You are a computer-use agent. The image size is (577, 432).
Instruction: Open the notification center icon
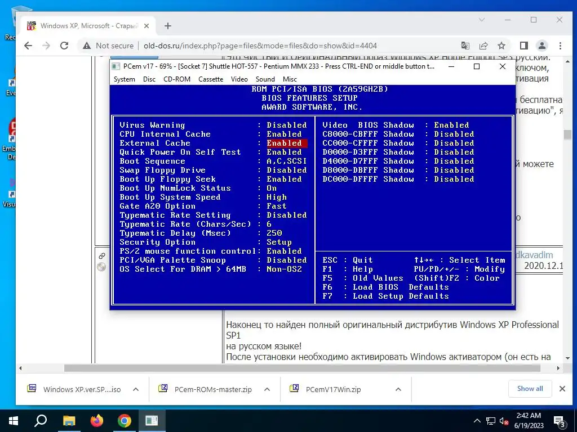pos(560,421)
